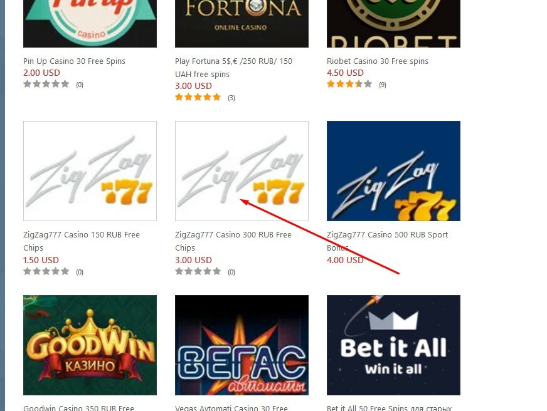Click the Pin Up Casino 30 Free Spins title
Viewport: 547px width, 411px height.
tap(74, 61)
